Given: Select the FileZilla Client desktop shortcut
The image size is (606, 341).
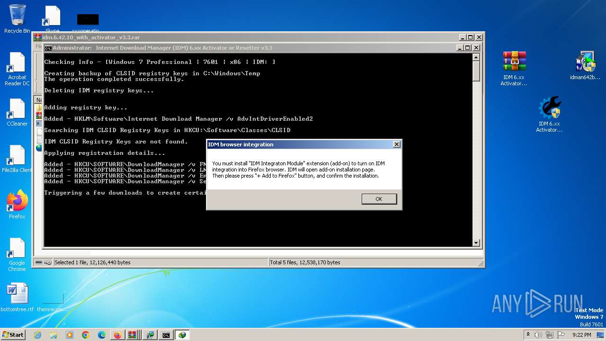Looking at the screenshot, I should 17,159.
